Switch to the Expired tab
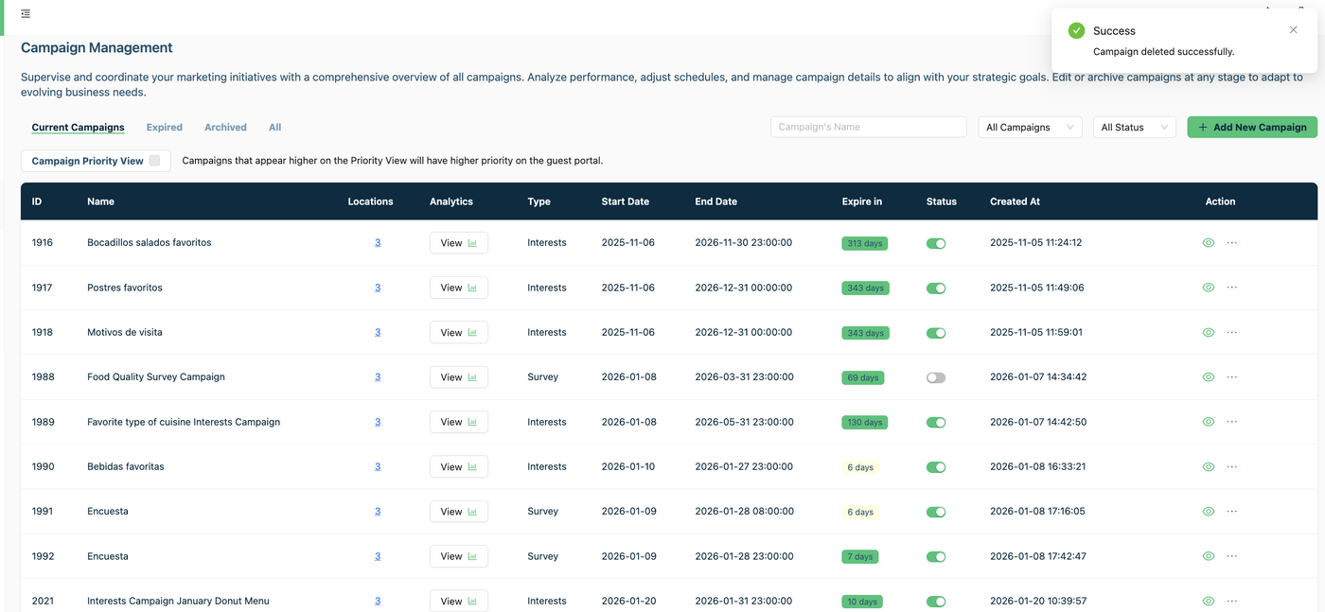This screenshot has width=1325, height=612. coord(164,127)
